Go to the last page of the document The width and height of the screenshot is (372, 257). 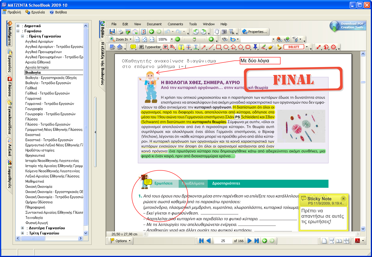point(257,241)
